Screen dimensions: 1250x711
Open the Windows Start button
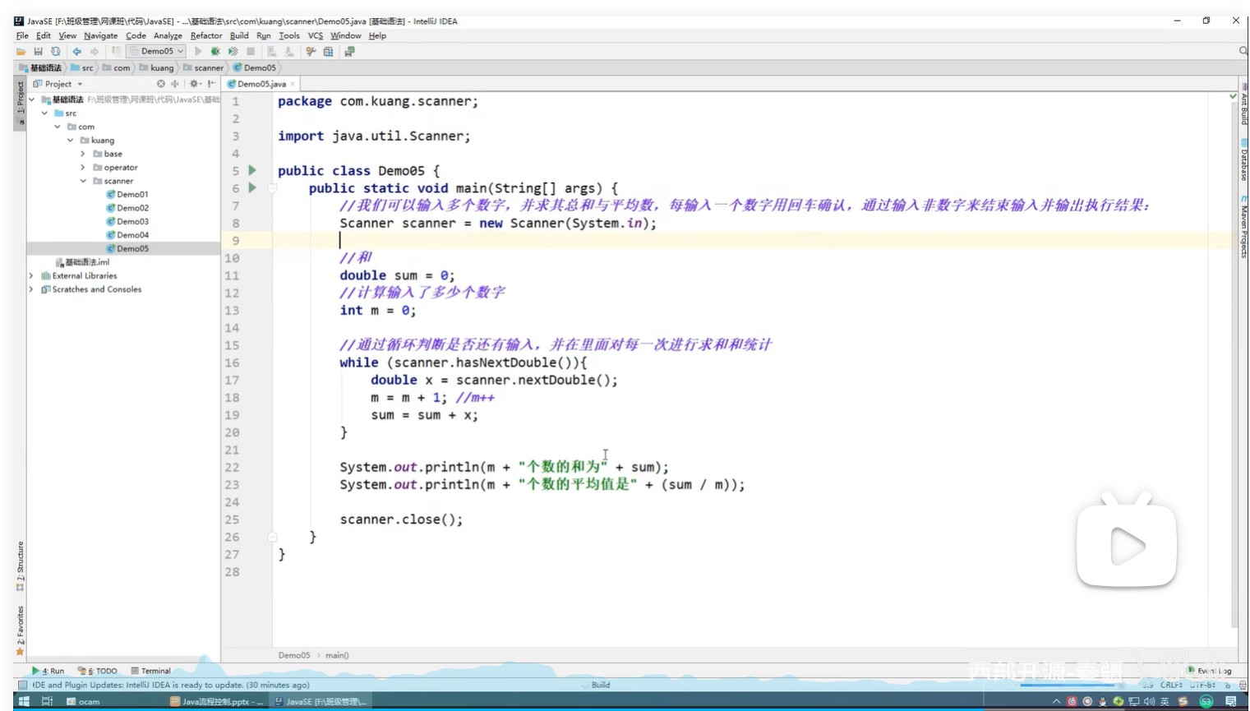[x=24, y=701]
